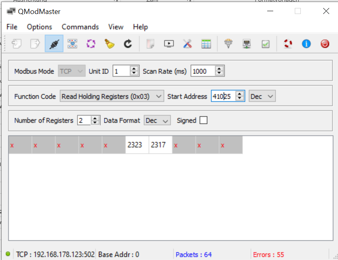Click the Number of Registers stepper arrows
The height and width of the screenshot is (260, 338).
pos(95,120)
